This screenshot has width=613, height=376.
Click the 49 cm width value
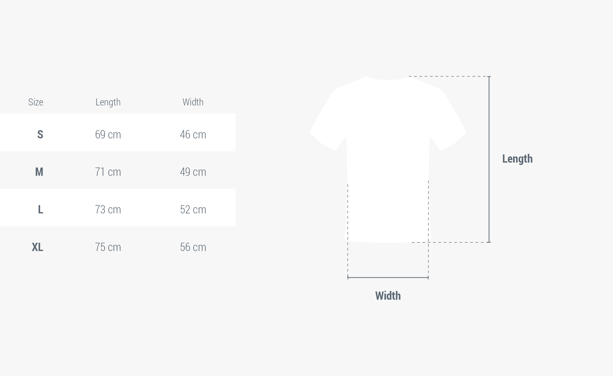click(193, 172)
